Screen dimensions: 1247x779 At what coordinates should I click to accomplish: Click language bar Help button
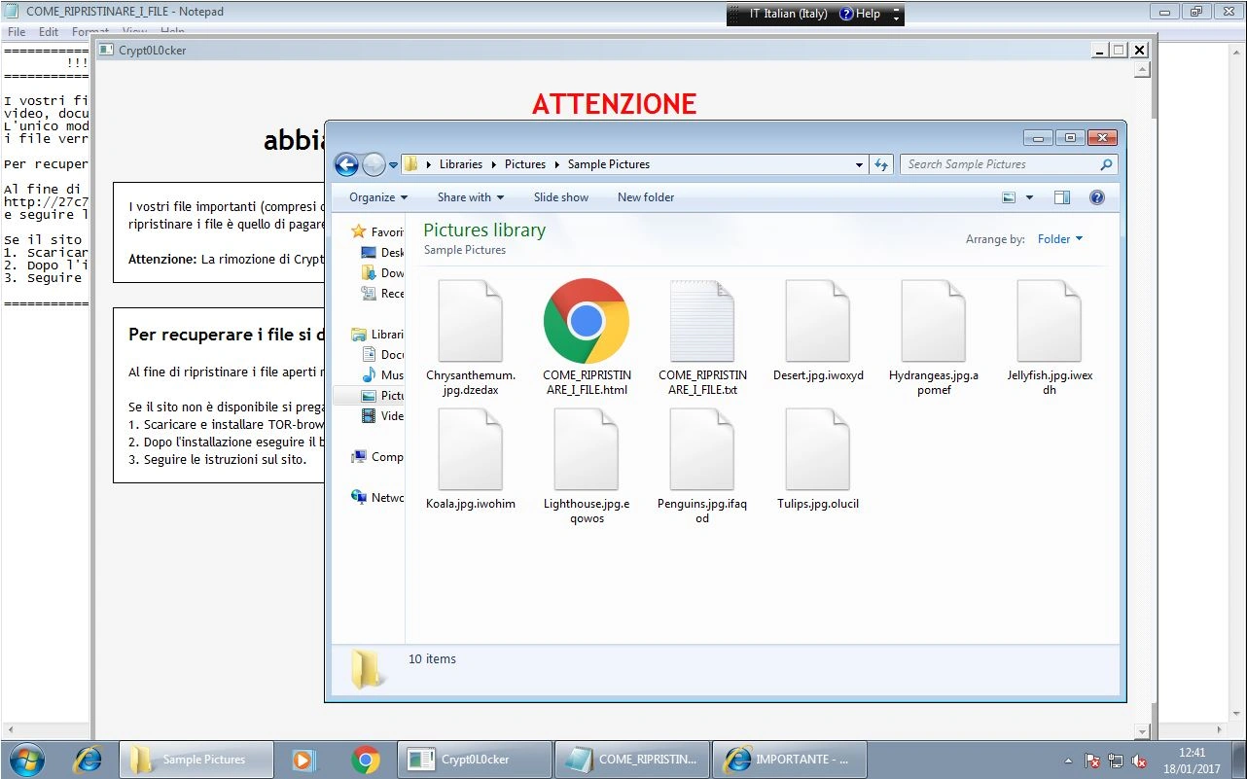click(x=860, y=14)
